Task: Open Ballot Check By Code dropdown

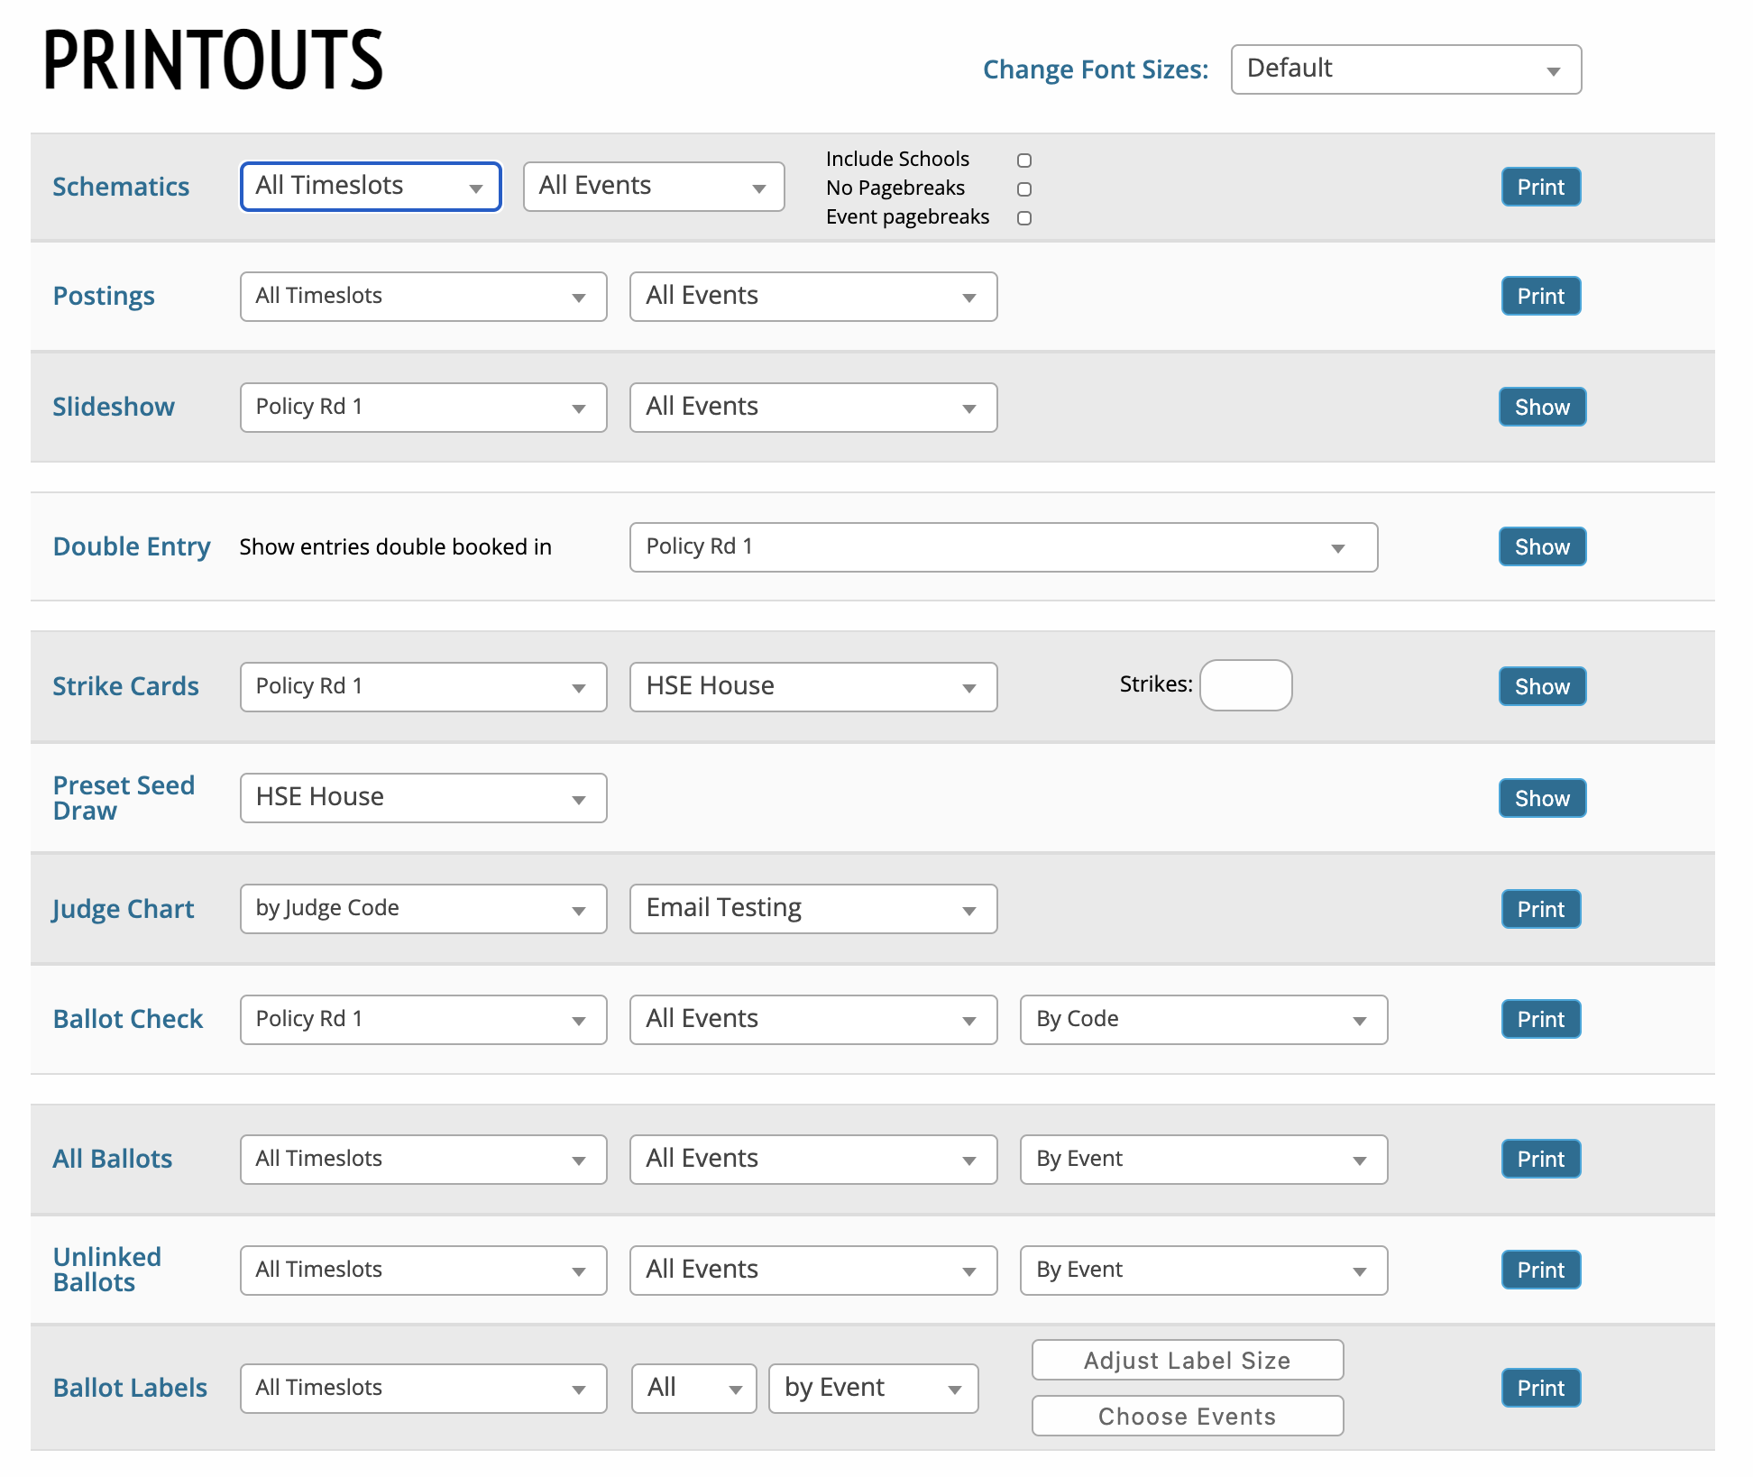Action: point(1203,1020)
